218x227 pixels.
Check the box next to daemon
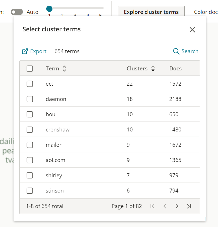(30, 99)
